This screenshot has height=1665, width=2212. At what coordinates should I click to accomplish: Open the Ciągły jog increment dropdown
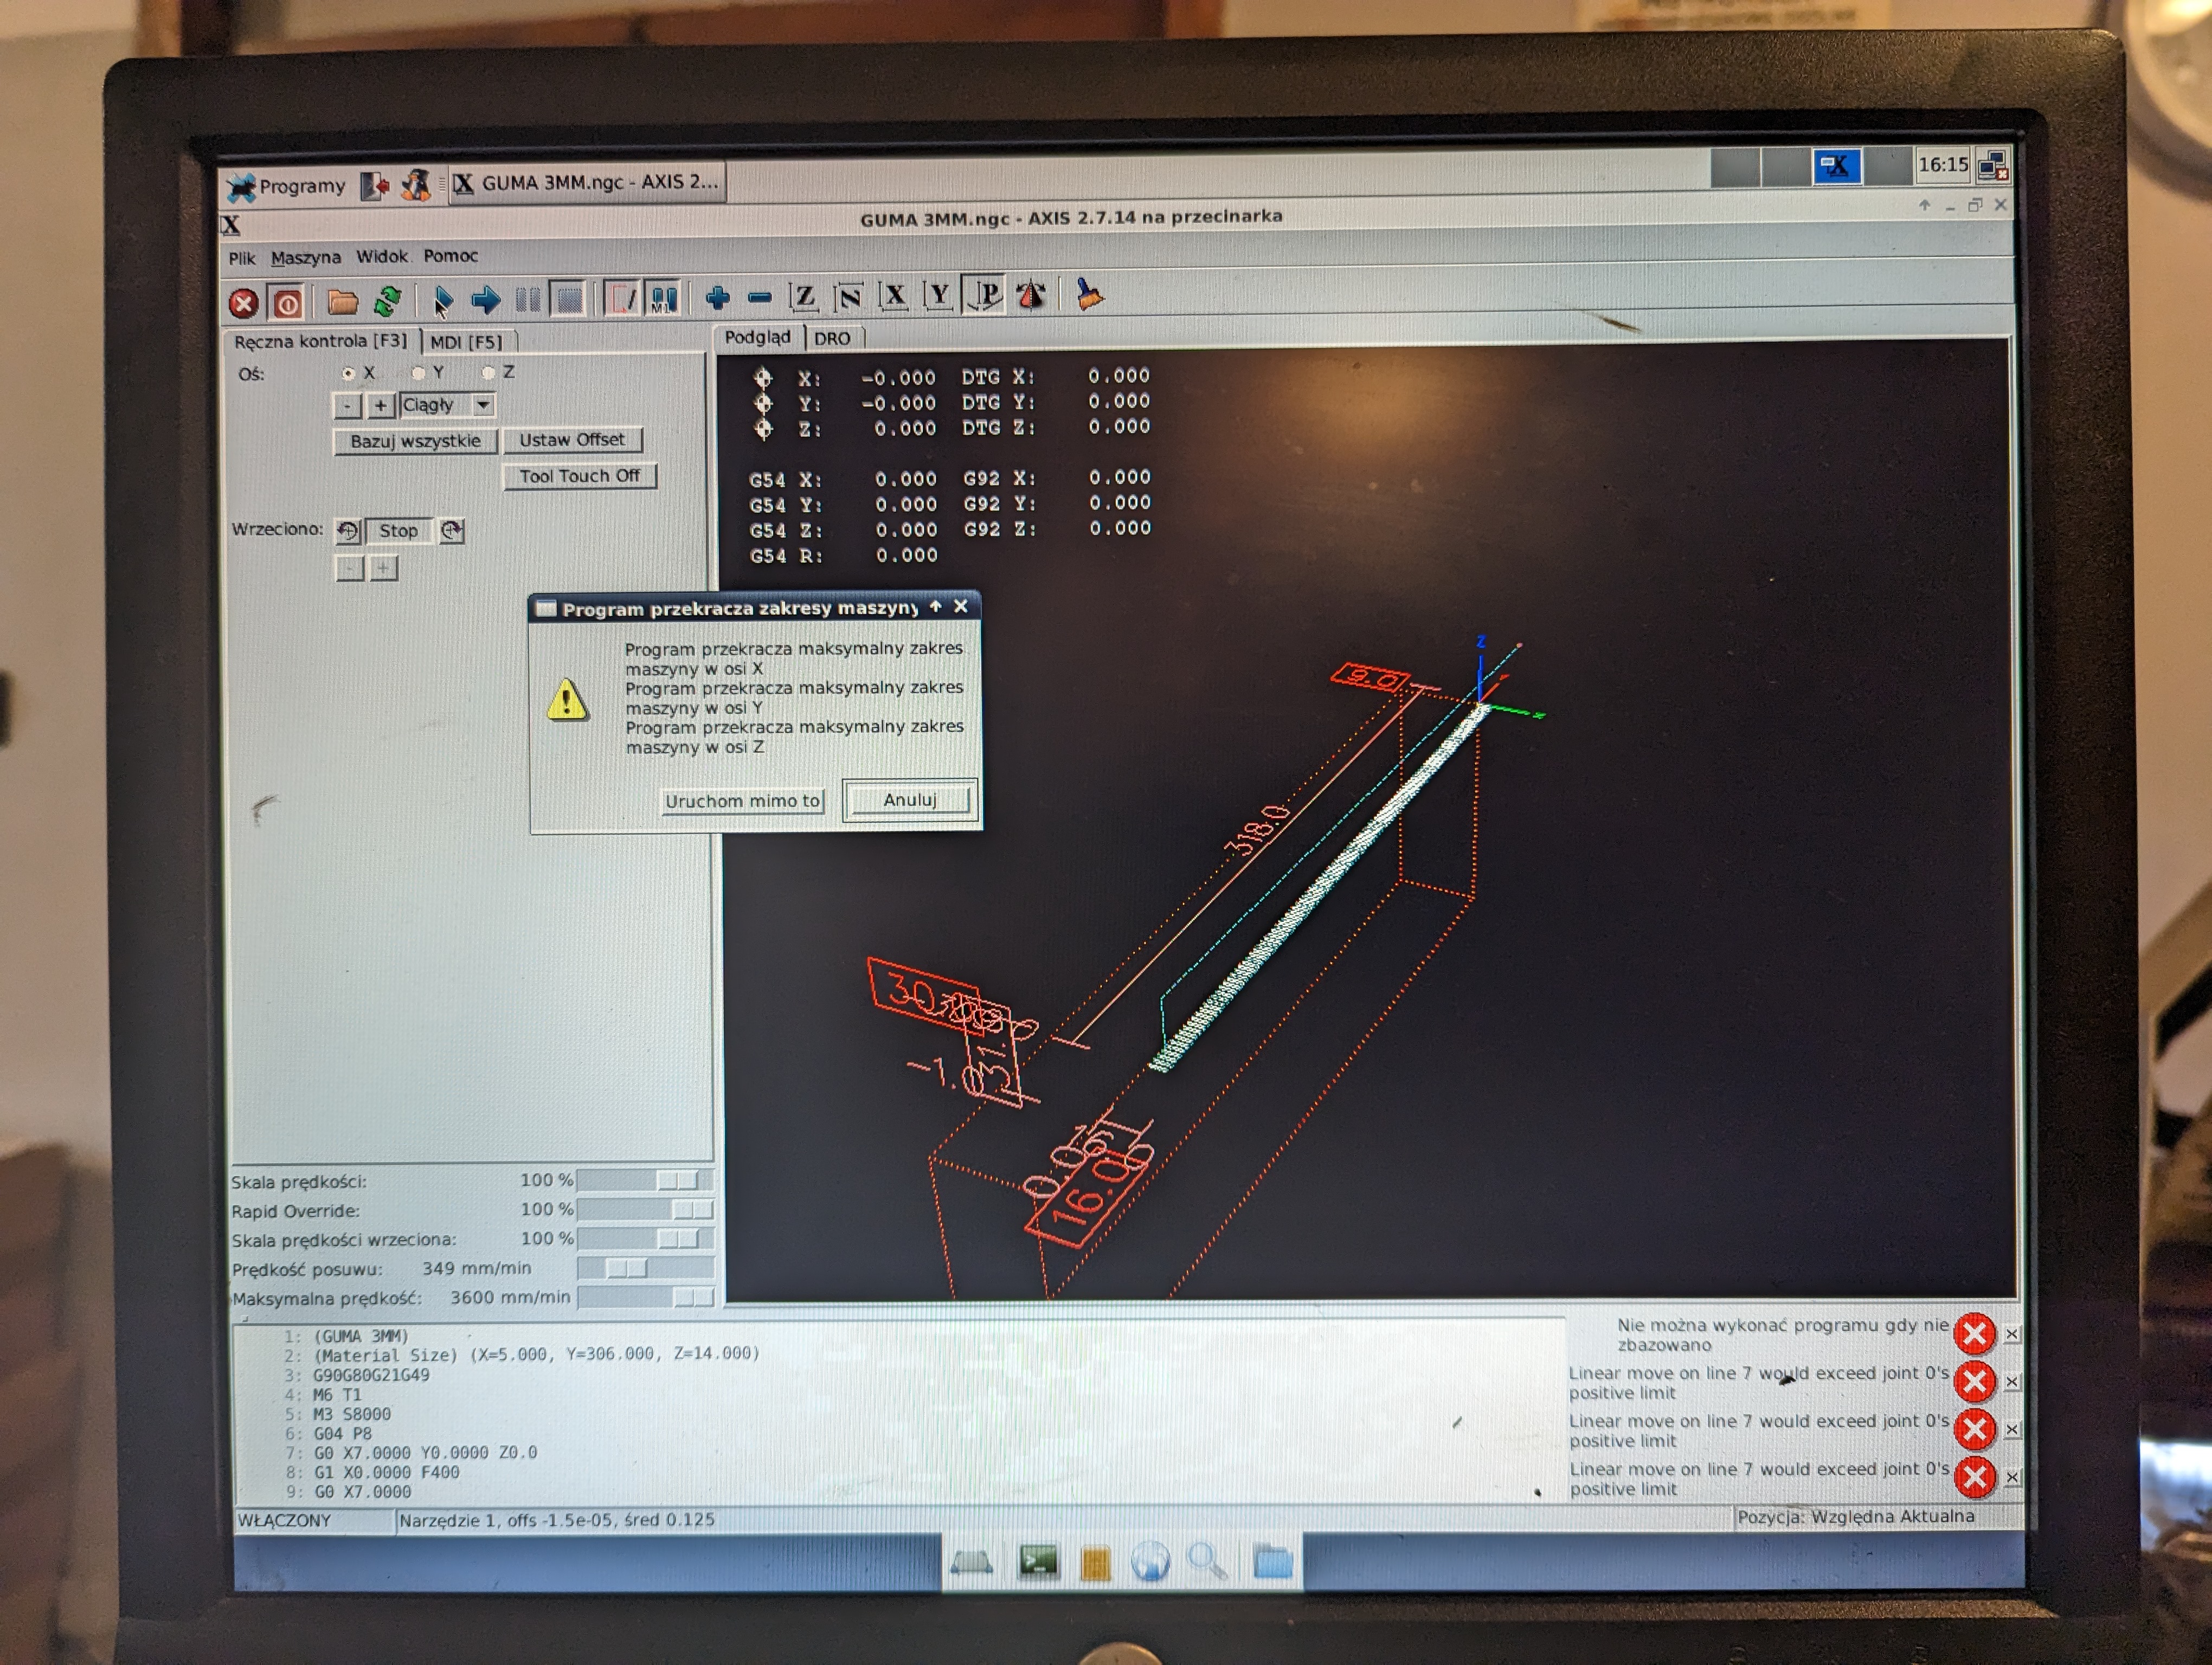click(x=483, y=405)
